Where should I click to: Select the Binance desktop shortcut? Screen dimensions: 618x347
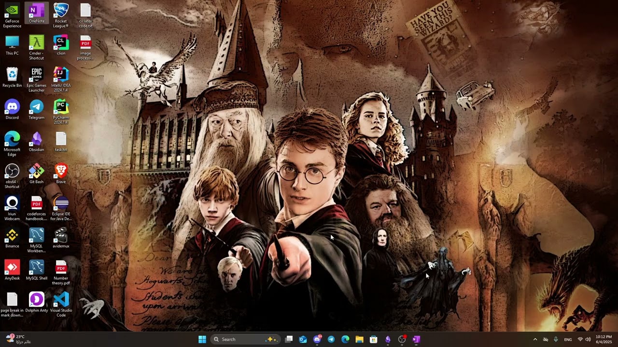point(12,239)
